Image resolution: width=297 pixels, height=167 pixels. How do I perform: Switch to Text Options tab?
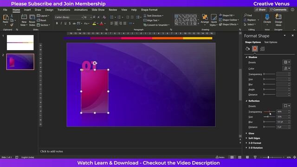click(x=271, y=42)
